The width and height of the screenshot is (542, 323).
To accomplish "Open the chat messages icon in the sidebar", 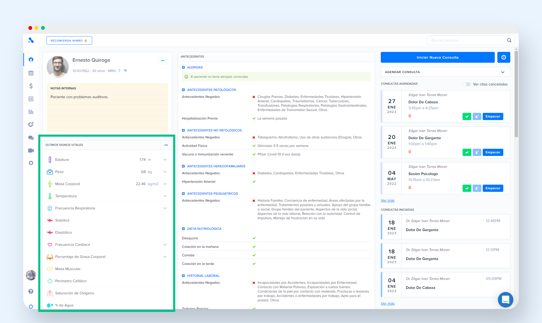I will (x=31, y=138).
